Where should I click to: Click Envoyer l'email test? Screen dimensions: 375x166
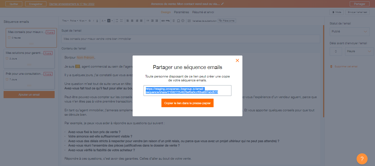(x=357, y=12)
